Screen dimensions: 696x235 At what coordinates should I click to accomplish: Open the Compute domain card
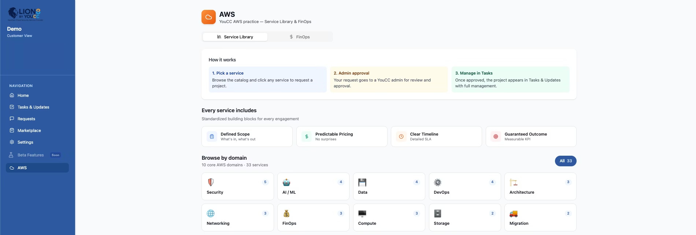(389, 217)
